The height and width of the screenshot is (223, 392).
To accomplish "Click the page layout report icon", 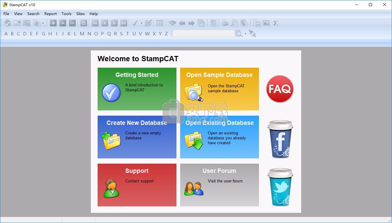I will [x=214, y=23].
